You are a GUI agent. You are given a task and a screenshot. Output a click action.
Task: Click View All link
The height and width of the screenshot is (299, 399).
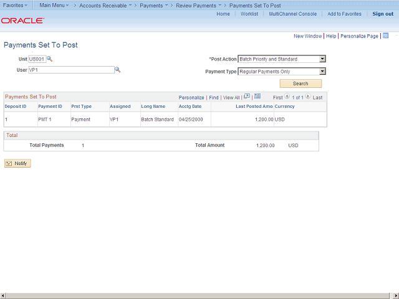(x=231, y=98)
